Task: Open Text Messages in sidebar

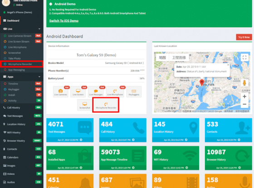Action: click(22, 116)
